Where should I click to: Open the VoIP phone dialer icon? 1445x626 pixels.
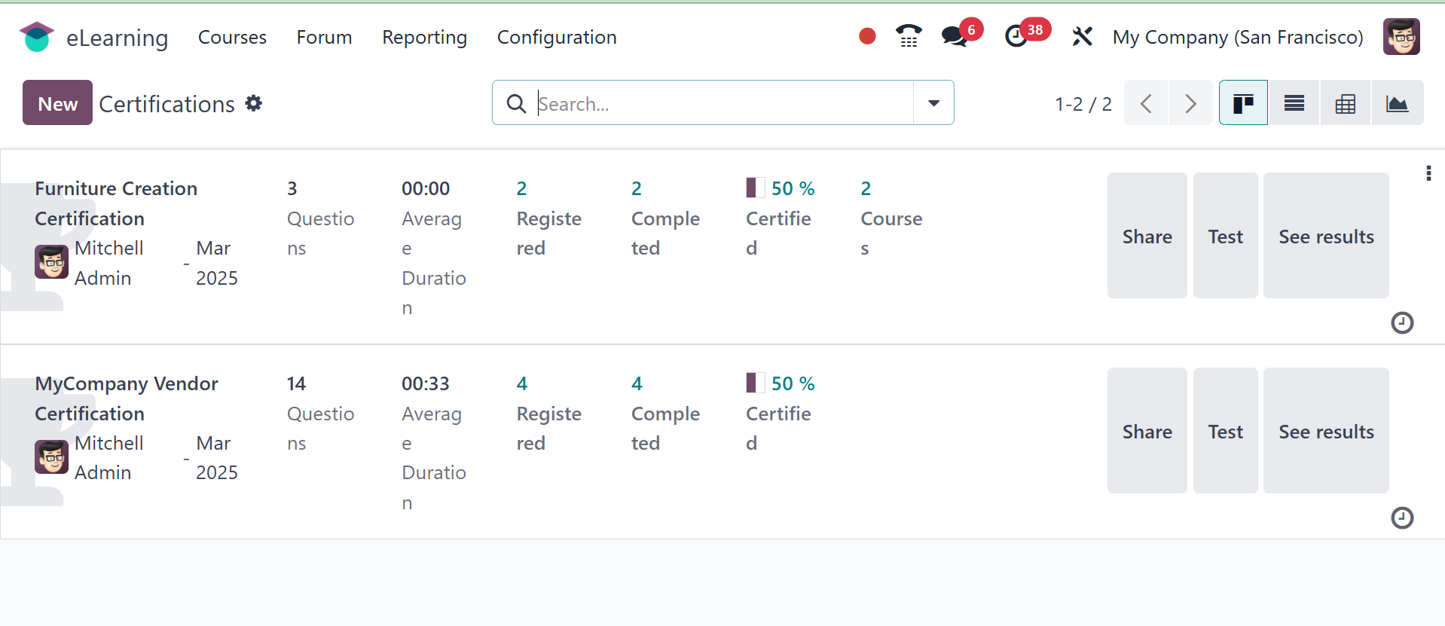coord(909,36)
